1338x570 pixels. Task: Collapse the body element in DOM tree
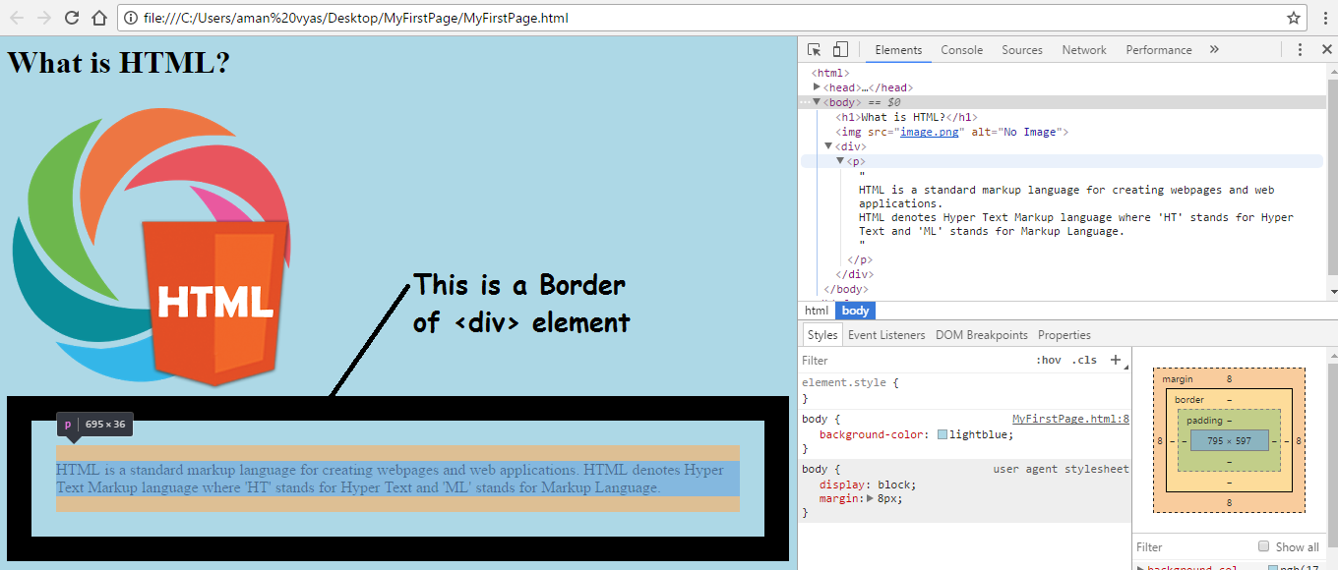tap(818, 101)
